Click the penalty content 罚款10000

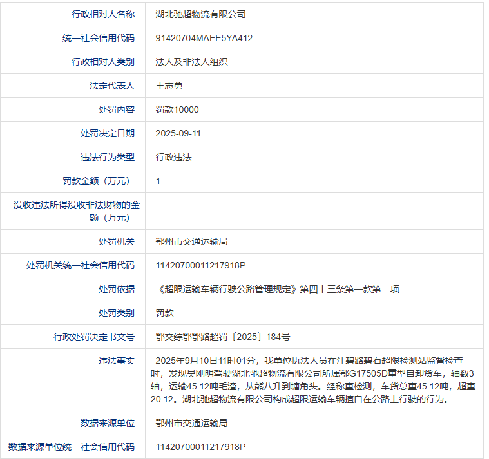177,109
